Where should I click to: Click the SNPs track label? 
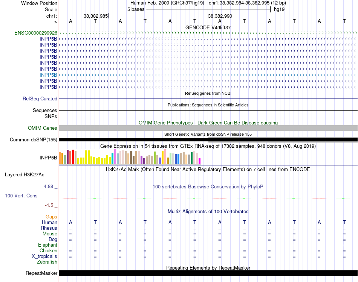tap(51, 117)
